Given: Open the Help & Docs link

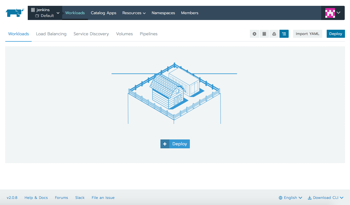Looking at the screenshot, I should pyautogui.click(x=36, y=198).
